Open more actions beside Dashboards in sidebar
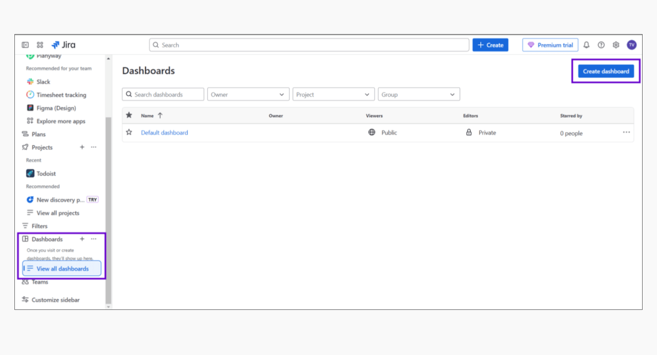The image size is (657, 355). pyautogui.click(x=94, y=239)
